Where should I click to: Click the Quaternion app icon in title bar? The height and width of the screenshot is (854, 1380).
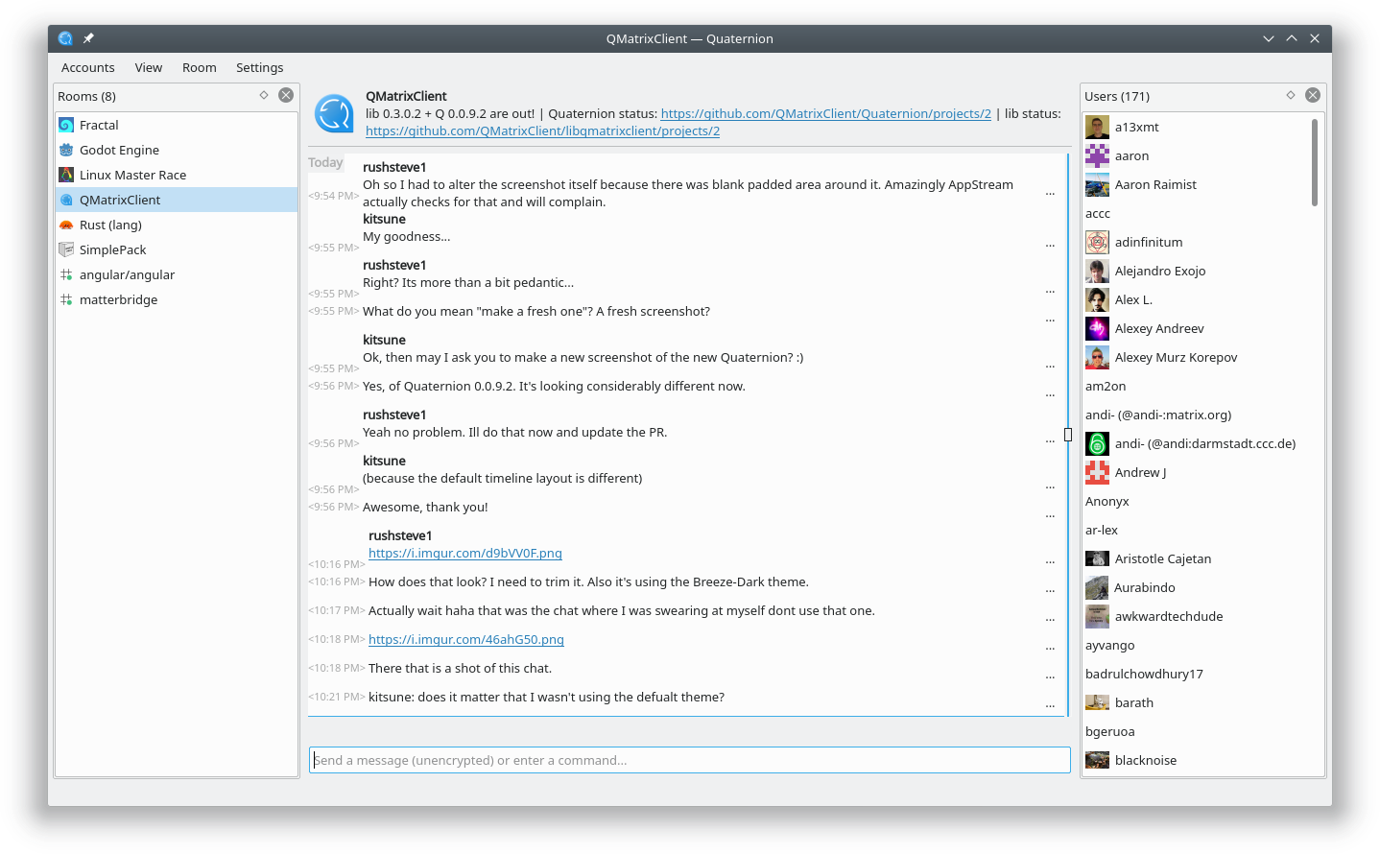click(65, 38)
